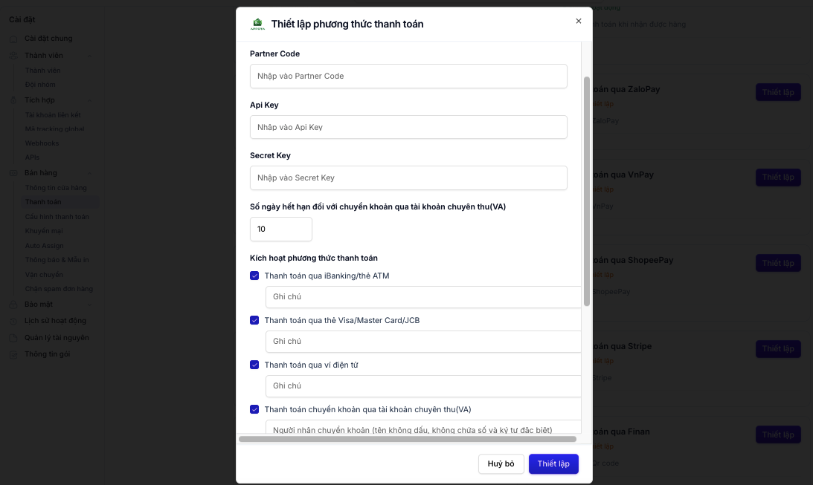
Task: Uncheck Thanh toán qua thẻ Visa/Master Card/JCB
Action: click(x=254, y=320)
